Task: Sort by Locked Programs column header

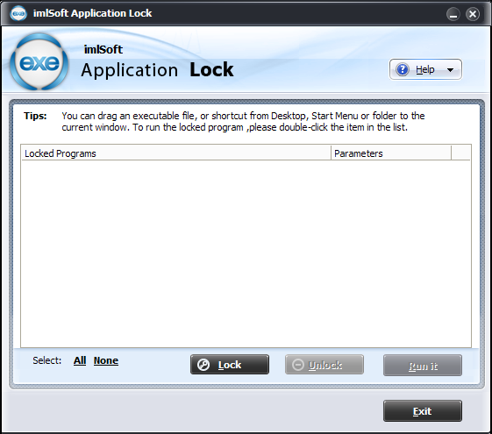Action: [x=176, y=153]
